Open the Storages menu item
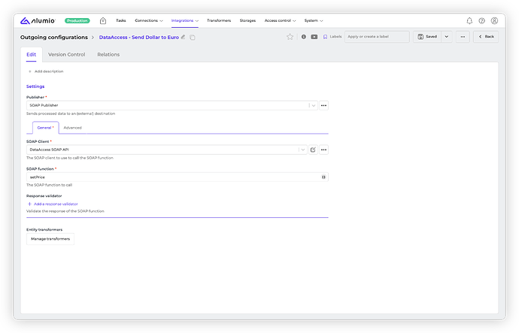This screenshot has height=333, width=519. [247, 20]
